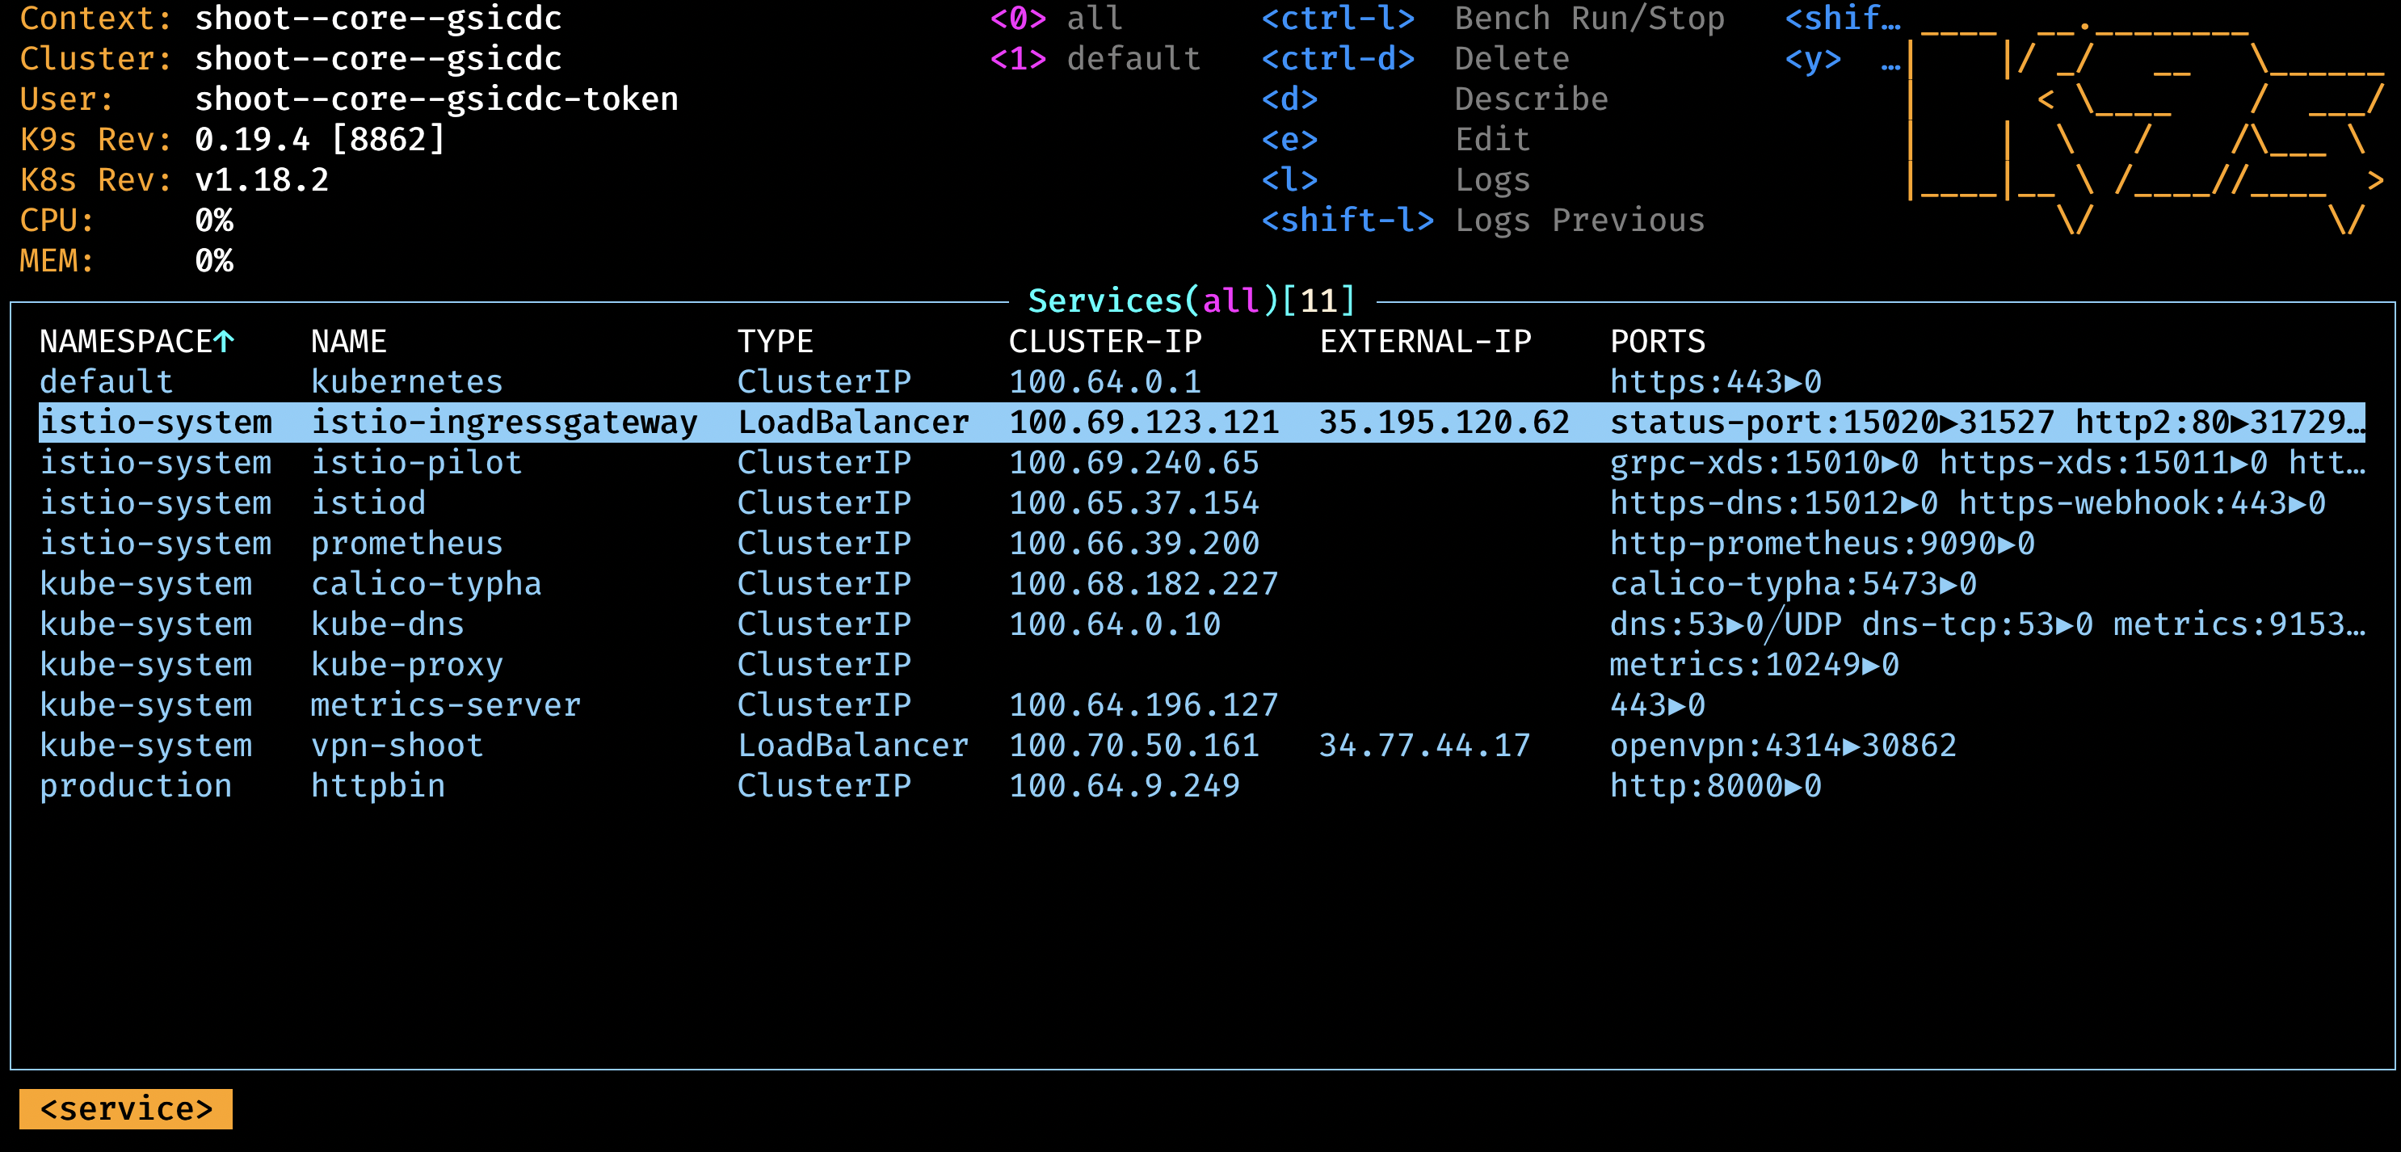Select the vpn-shoot LoadBalancer row
Screen dimensions: 2401x1152
[x=397, y=746]
